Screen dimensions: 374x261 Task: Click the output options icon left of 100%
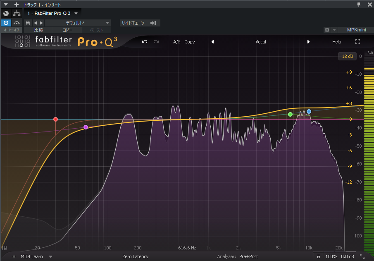pos(319,256)
